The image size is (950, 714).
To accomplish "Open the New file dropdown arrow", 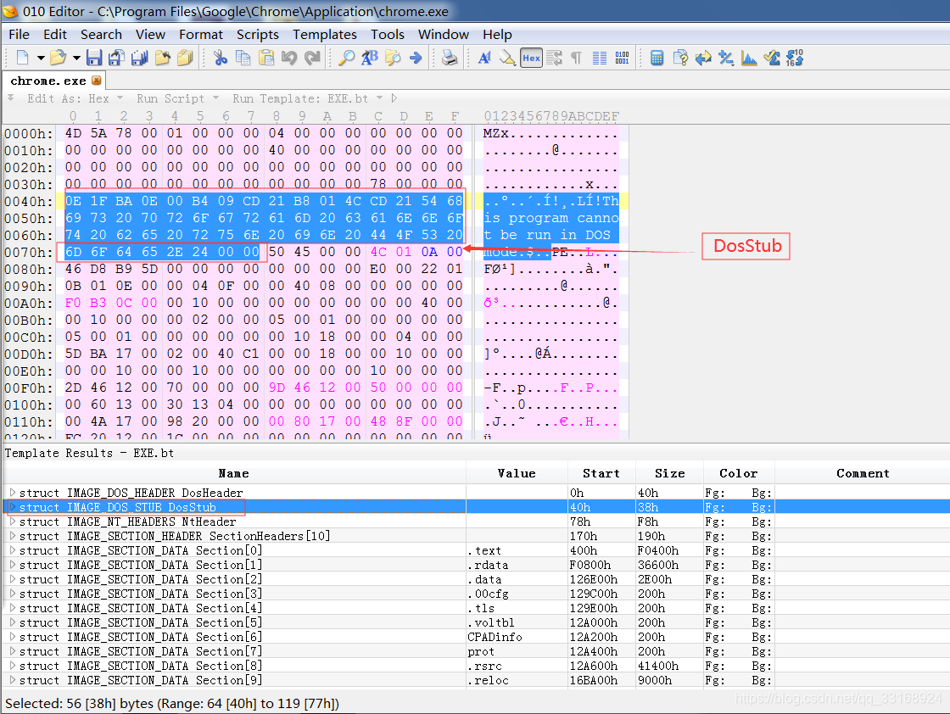I will point(41,59).
